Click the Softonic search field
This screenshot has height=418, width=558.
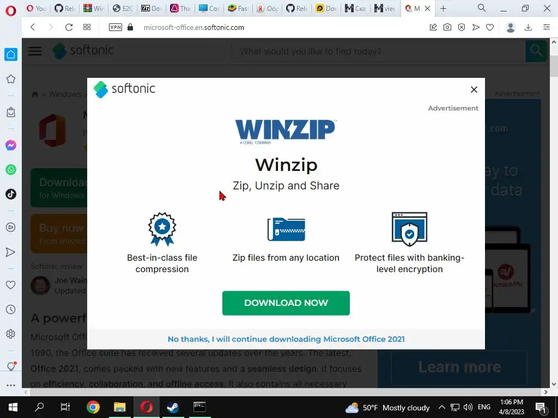point(379,51)
